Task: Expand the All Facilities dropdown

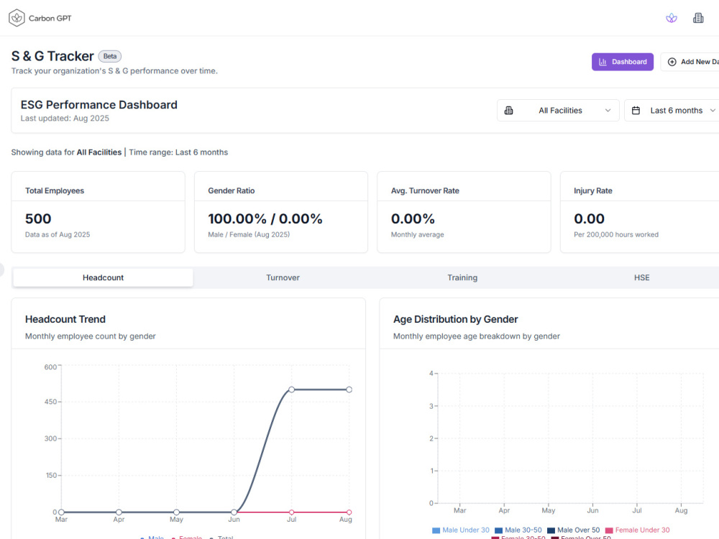Action: pos(558,111)
